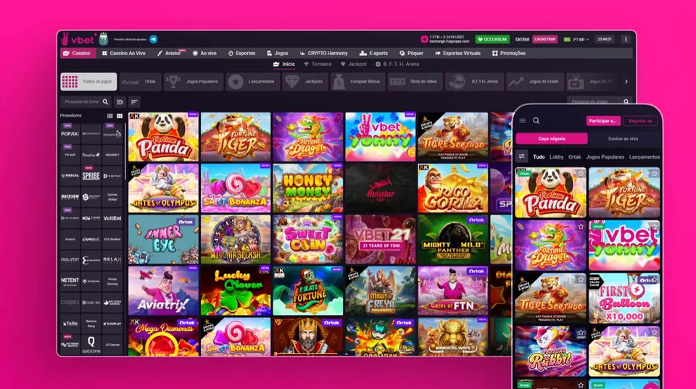Open the Aviator menu item

[x=170, y=53]
